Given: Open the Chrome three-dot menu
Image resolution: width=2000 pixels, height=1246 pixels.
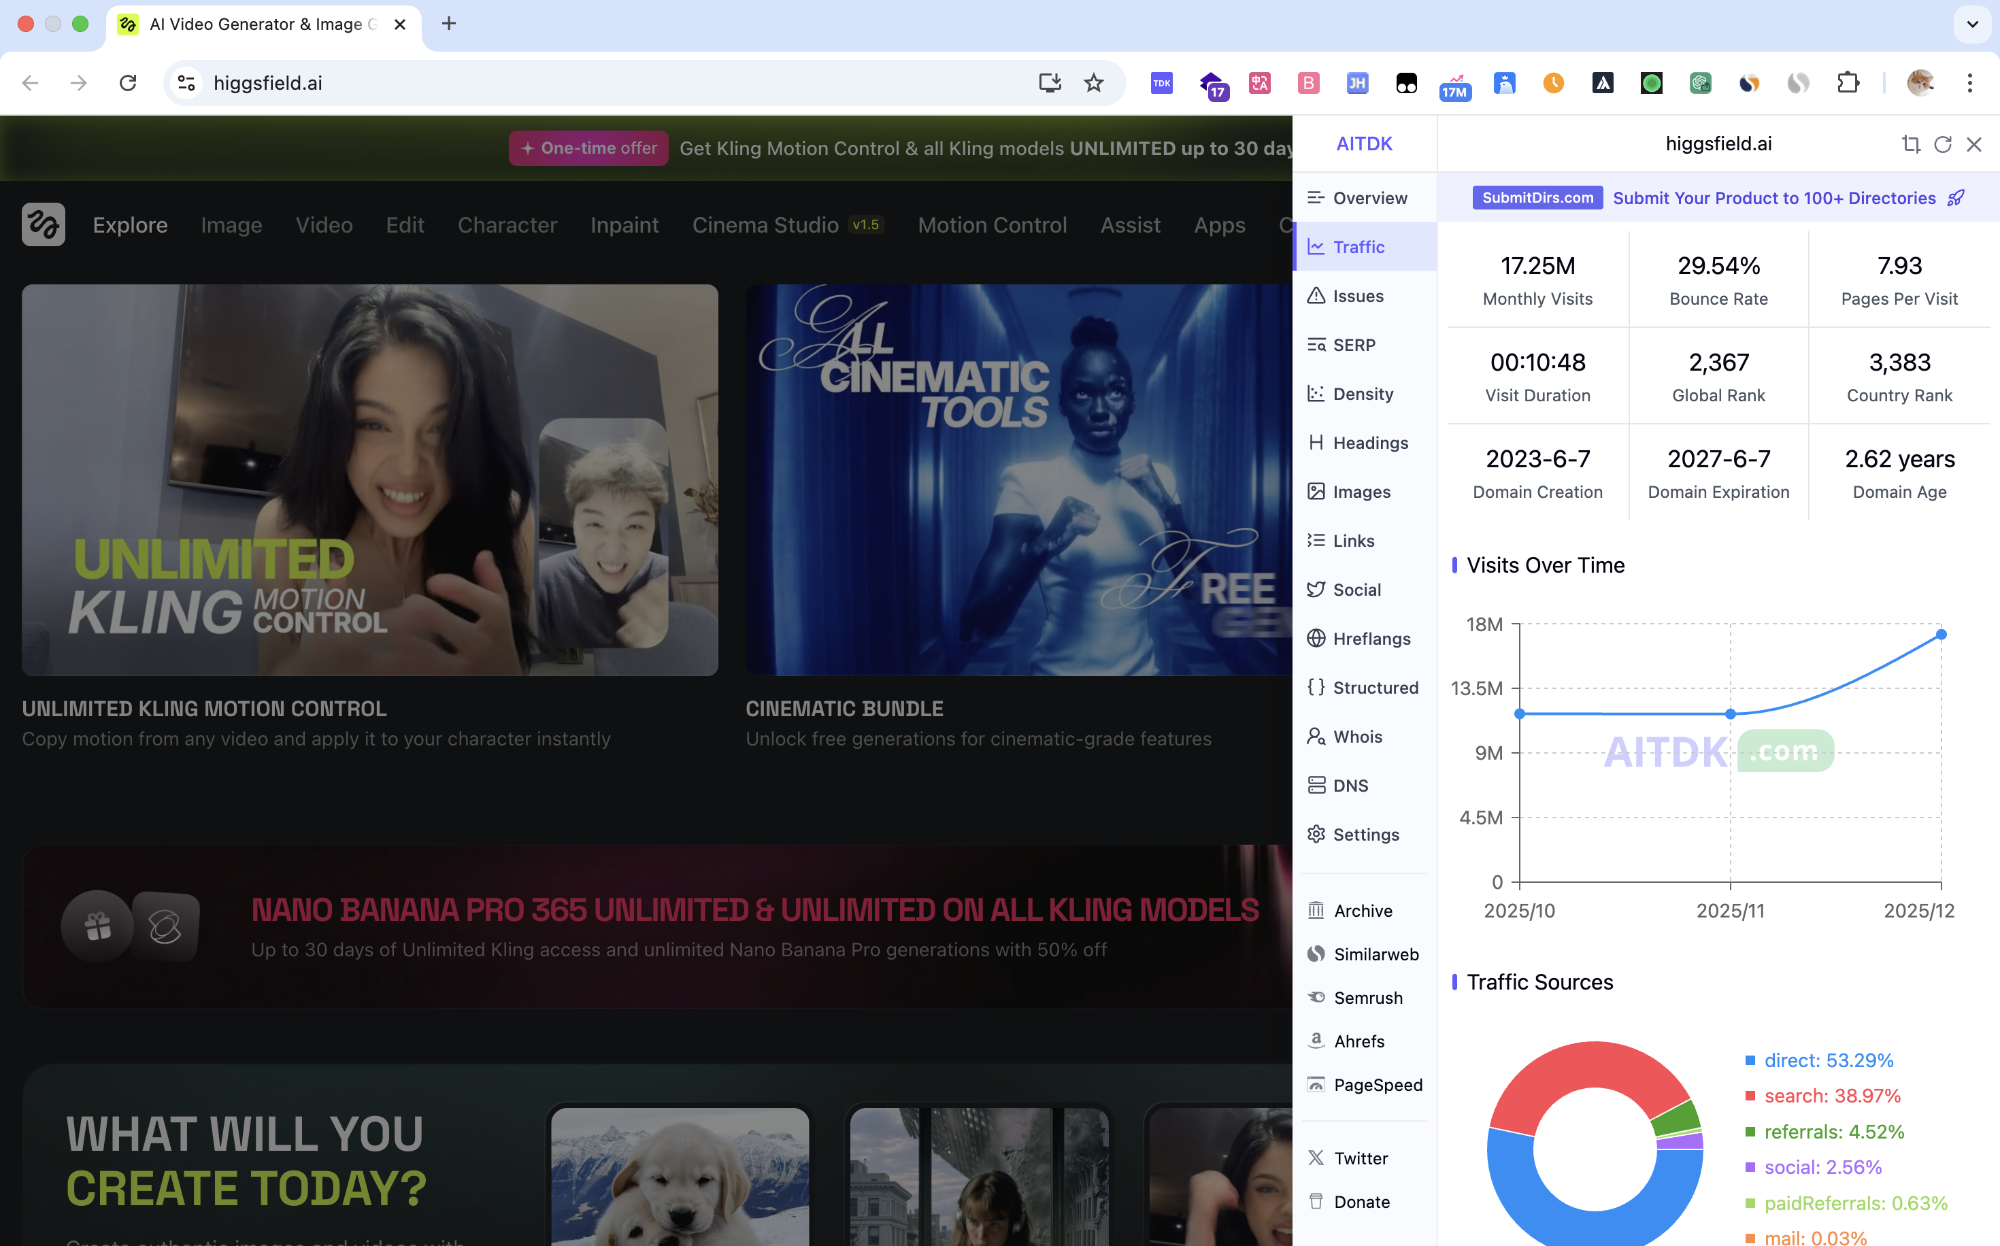Looking at the screenshot, I should [1969, 82].
